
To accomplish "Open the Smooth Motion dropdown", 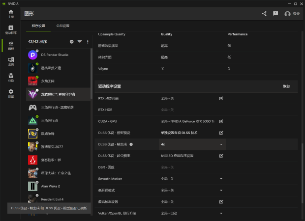I will pos(221,179).
